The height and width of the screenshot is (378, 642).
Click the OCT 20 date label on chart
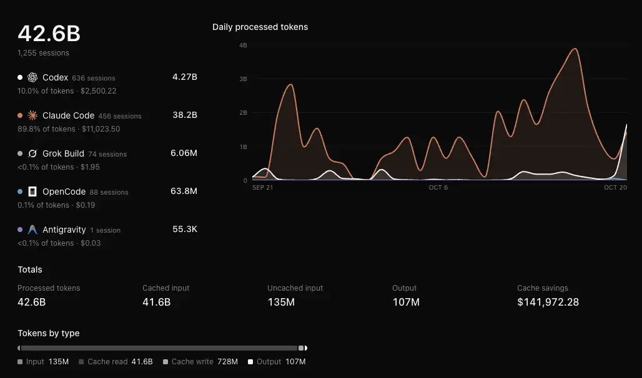pyautogui.click(x=615, y=187)
